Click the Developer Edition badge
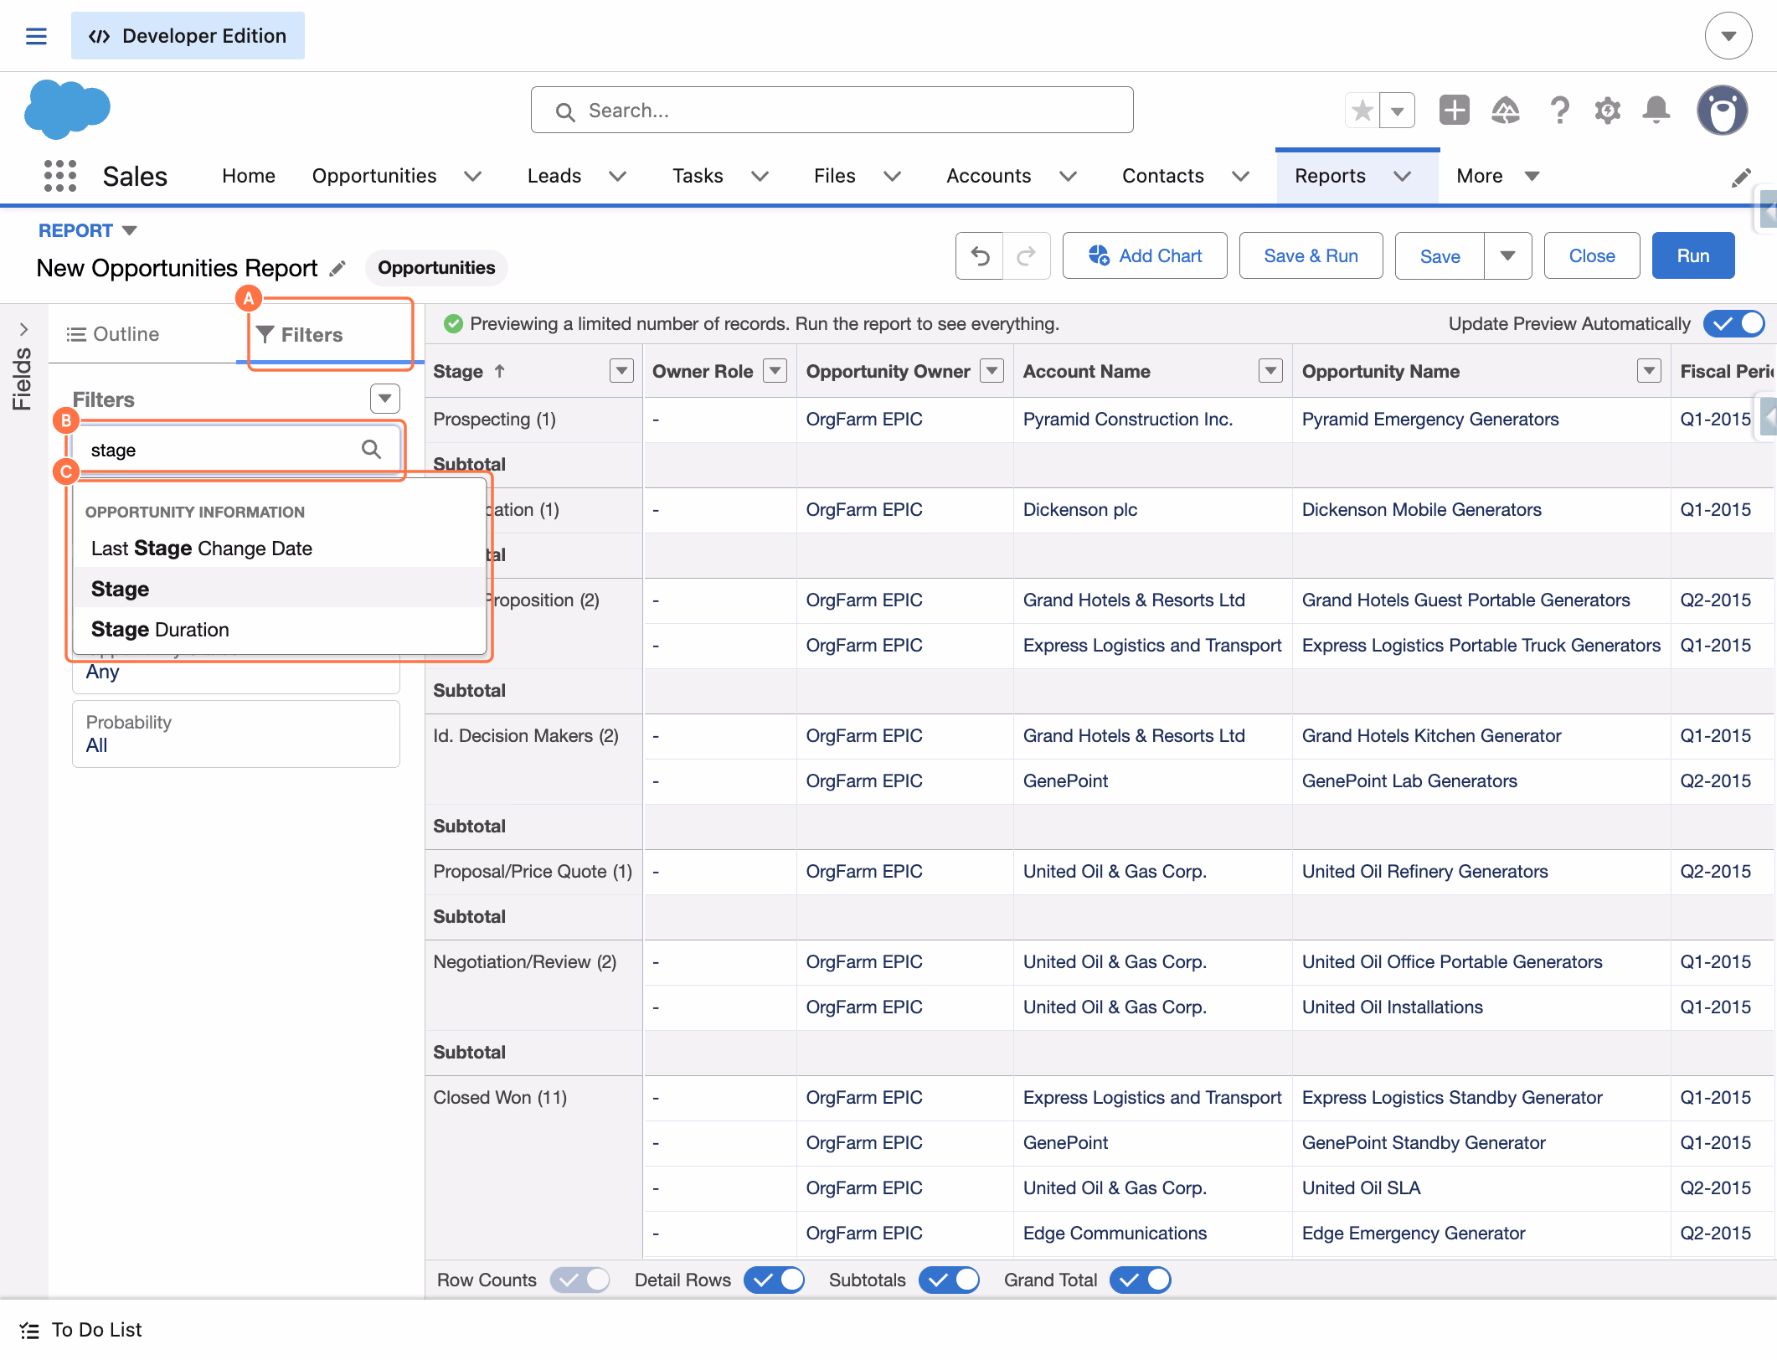This screenshot has height=1360, width=1777. [188, 36]
